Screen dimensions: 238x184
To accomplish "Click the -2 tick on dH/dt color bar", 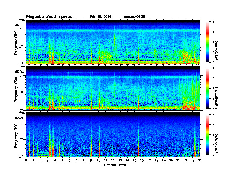I will point(213,22).
